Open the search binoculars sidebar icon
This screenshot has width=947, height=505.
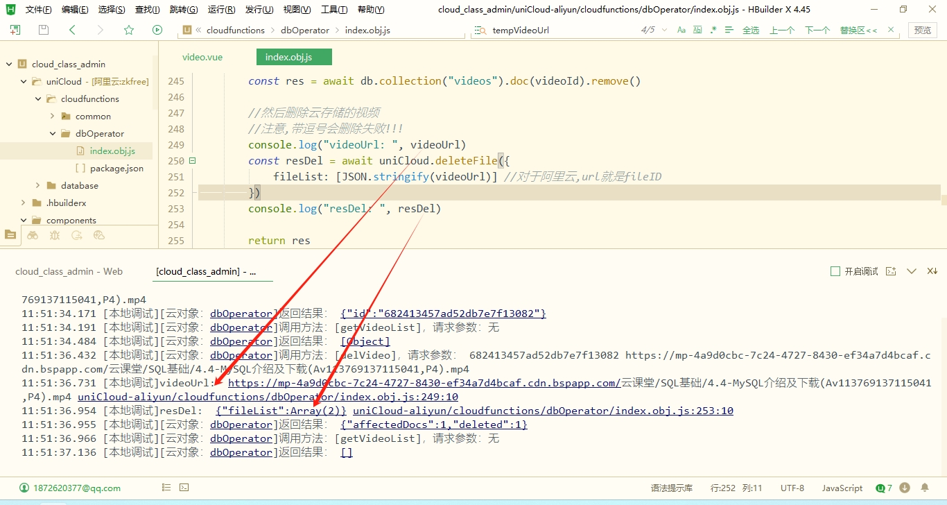click(x=33, y=235)
